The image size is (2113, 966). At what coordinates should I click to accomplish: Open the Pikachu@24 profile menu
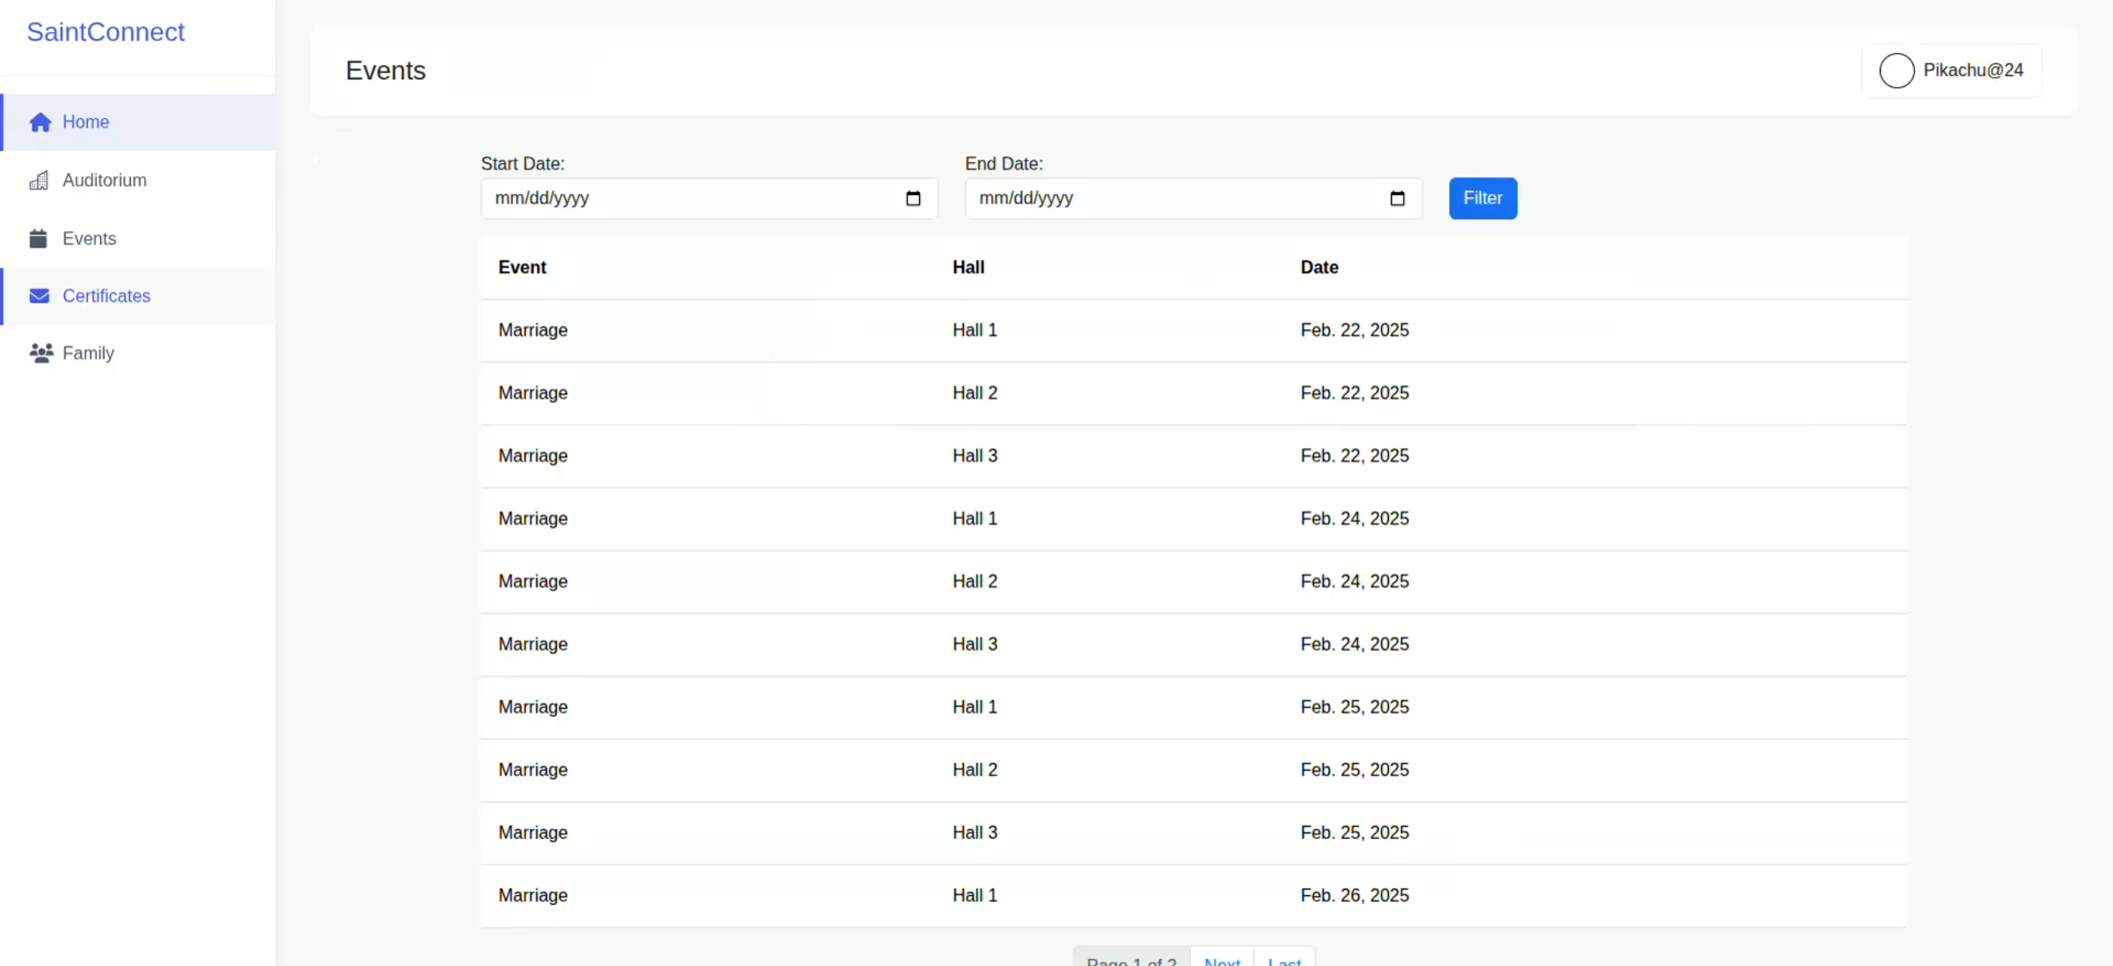(x=1951, y=71)
